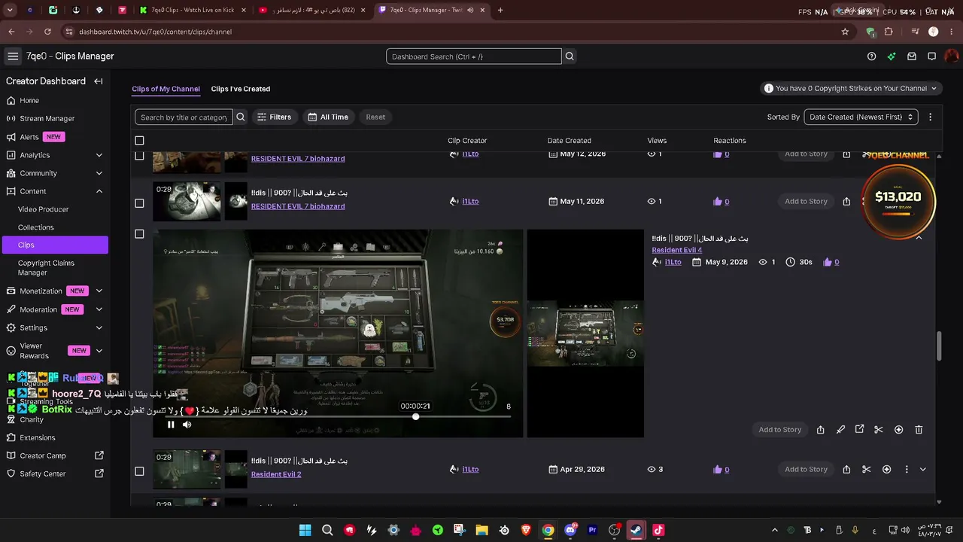Share the expanded Resident Evil 4 clip
This screenshot has height=542, width=963.
pos(820,430)
